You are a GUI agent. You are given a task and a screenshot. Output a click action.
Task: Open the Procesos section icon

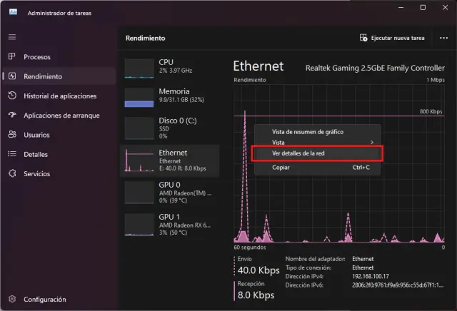pyautogui.click(x=12, y=57)
